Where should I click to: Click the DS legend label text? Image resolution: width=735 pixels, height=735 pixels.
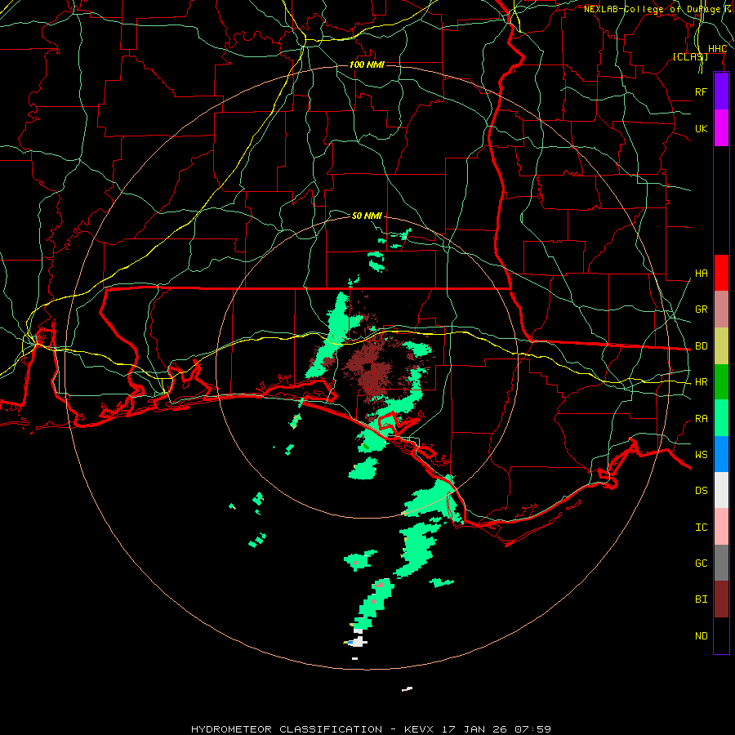pos(701,491)
